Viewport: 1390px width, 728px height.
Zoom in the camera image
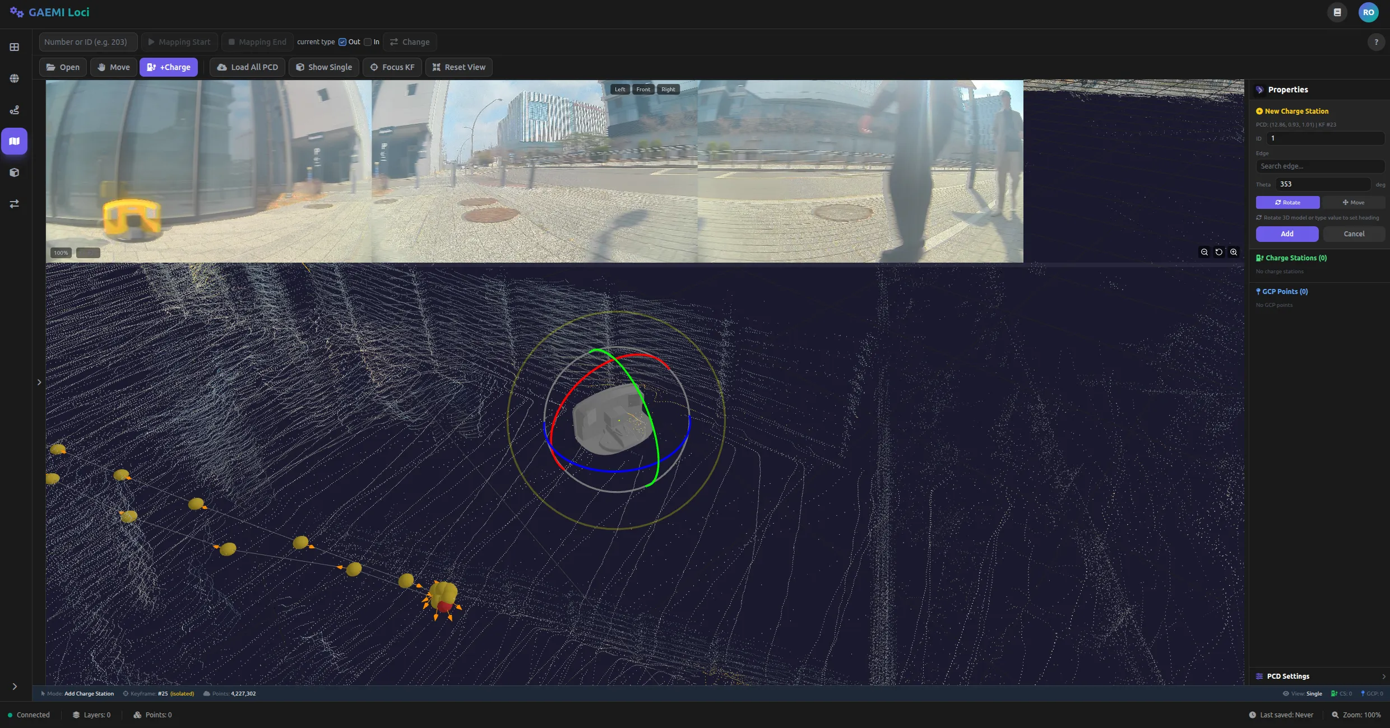pyautogui.click(x=1234, y=252)
